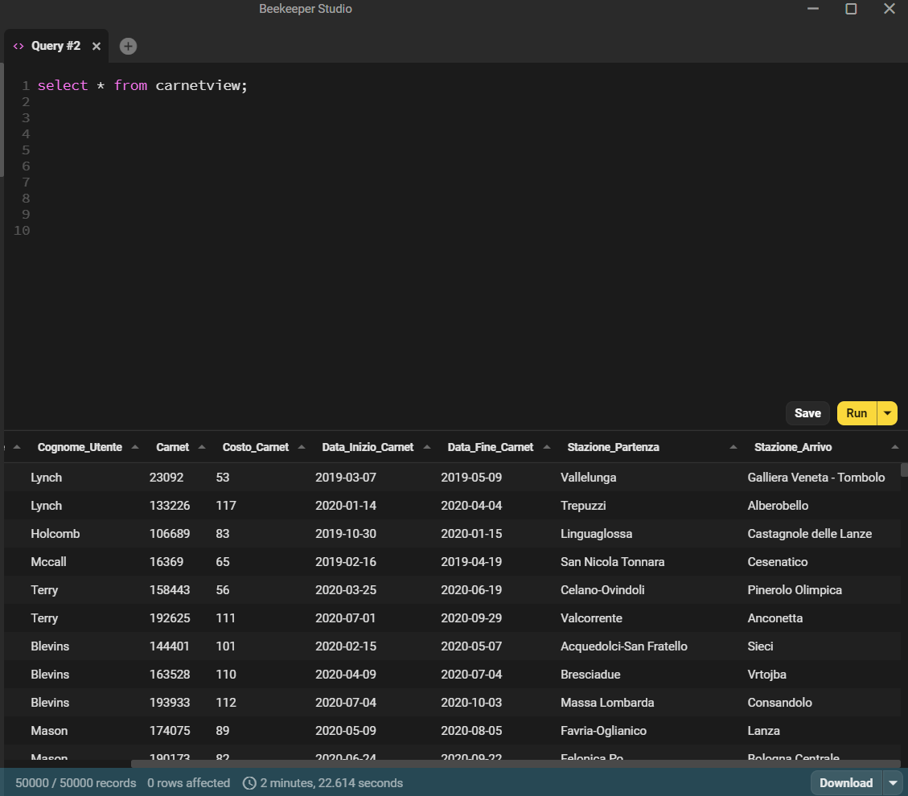908x796 pixels.
Task: Click the clock icon in the status bar
Action: pyautogui.click(x=249, y=782)
